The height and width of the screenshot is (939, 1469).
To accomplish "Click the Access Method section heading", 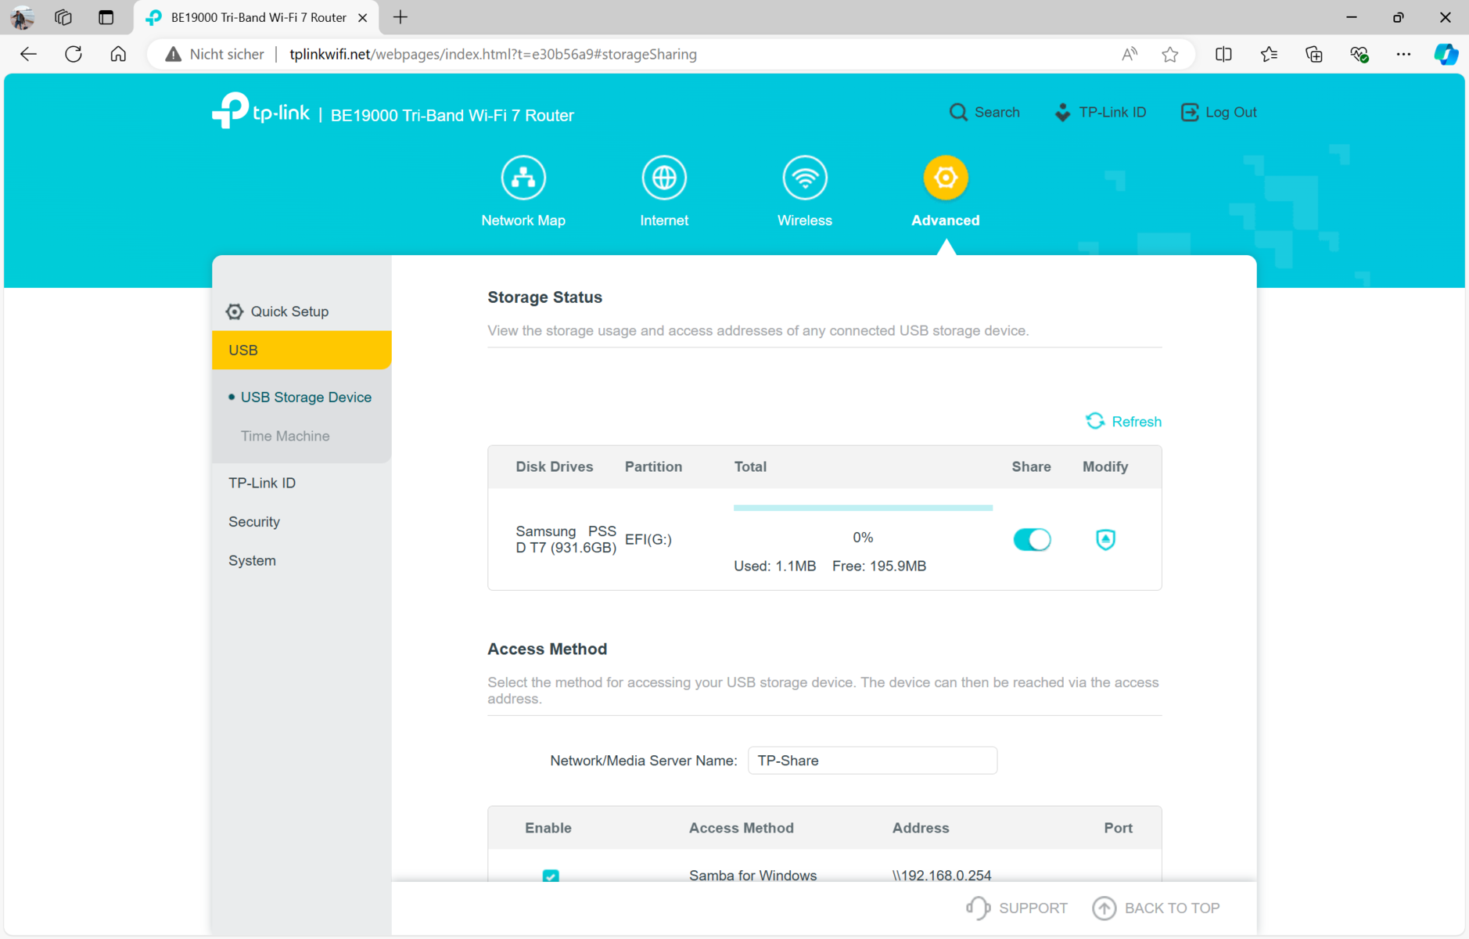I will (547, 649).
